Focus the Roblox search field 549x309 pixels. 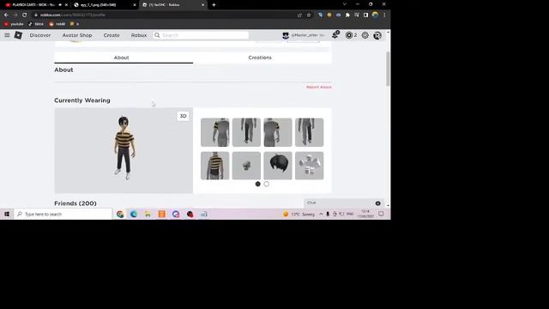(x=201, y=35)
